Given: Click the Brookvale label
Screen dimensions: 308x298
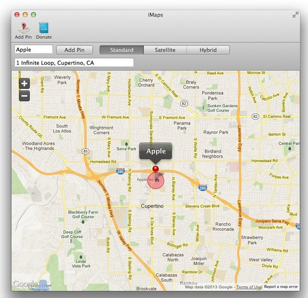Looking at the screenshot, I should [x=146, y=289].
